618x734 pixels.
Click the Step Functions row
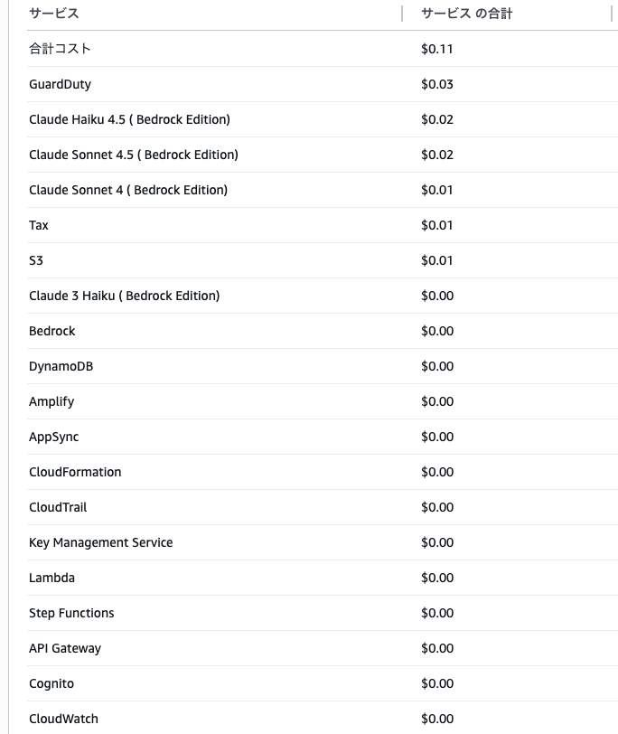pos(71,613)
